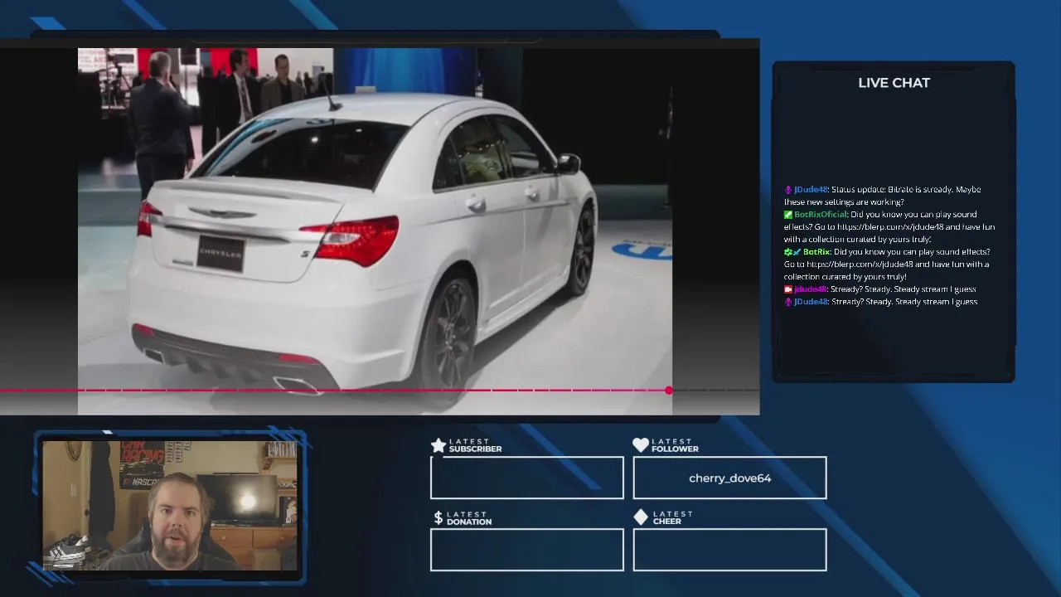The height and width of the screenshot is (597, 1061).
Task: Click the empty Latest Subscriber box
Action: pyautogui.click(x=527, y=478)
